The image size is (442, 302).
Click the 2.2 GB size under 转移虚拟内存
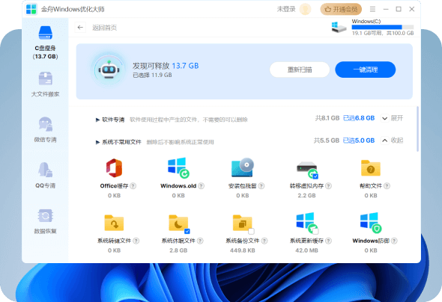tap(306, 195)
